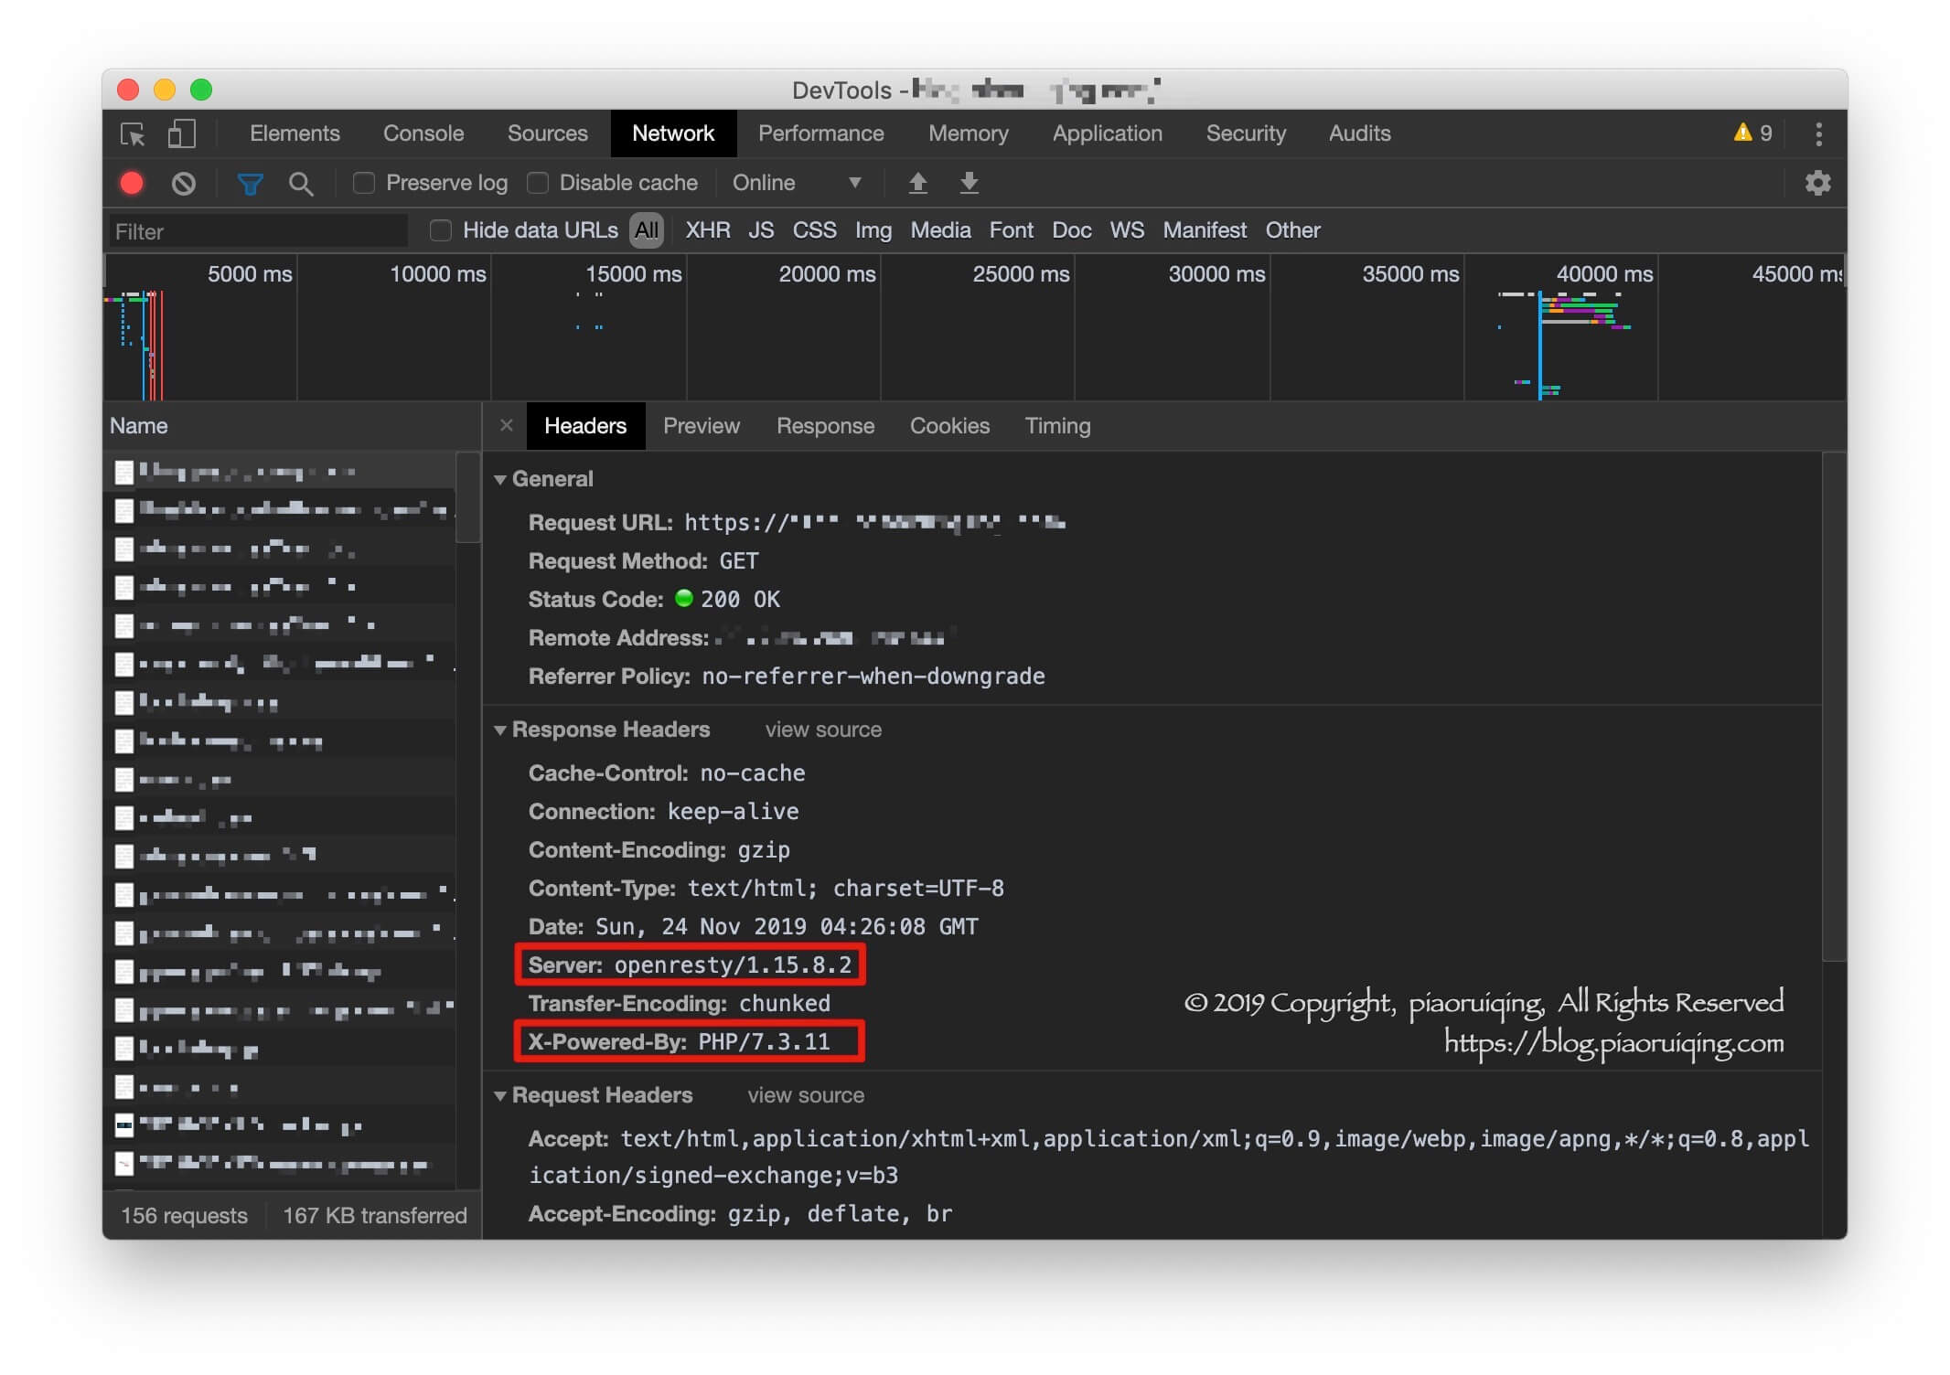Filter requests by Img

pyautogui.click(x=873, y=230)
